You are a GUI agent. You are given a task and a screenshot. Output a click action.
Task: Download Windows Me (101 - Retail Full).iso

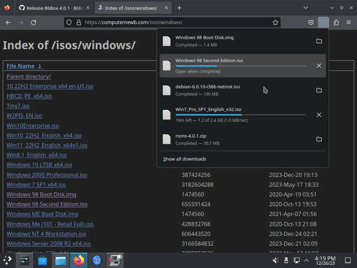[x=50, y=224]
